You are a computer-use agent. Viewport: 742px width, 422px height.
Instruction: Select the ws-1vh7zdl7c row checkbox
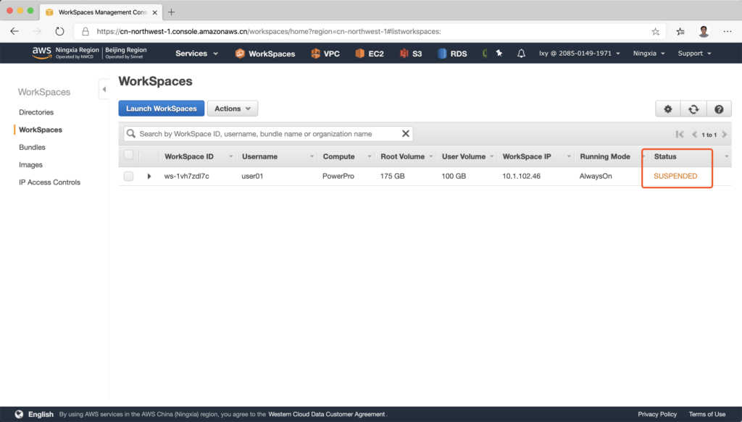coord(128,176)
